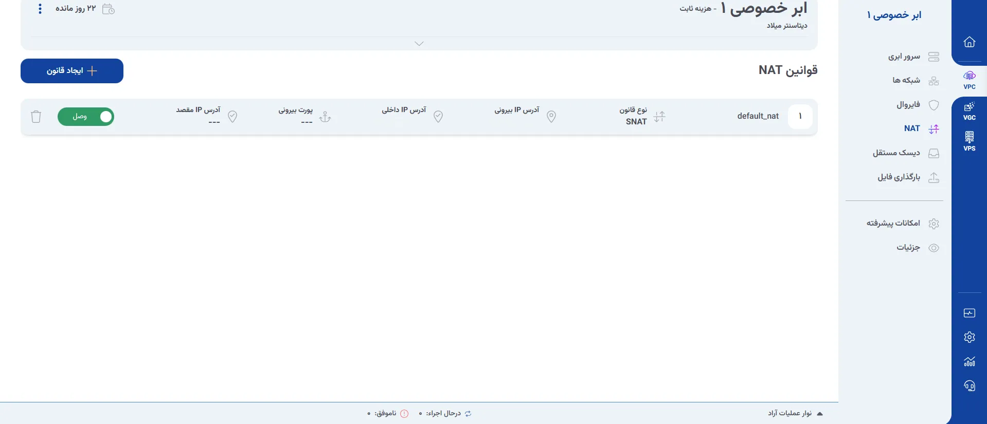Select the VGC section icon
The image size is (987, 424).
click(x=969, y=111)
